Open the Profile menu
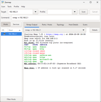Image resolution: width=101 pixels, height=102 pixels. [16, 7]
